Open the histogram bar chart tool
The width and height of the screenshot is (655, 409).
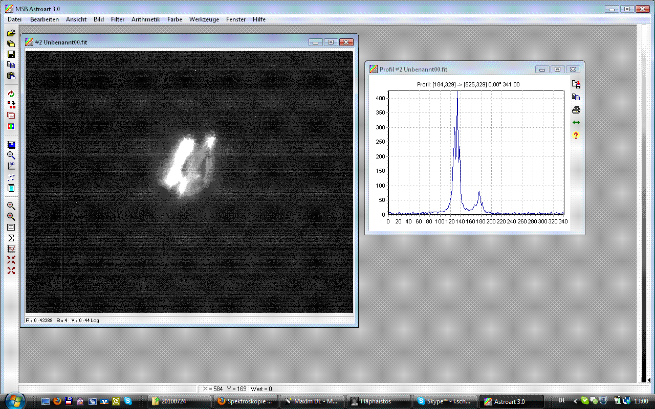[11, 145]
